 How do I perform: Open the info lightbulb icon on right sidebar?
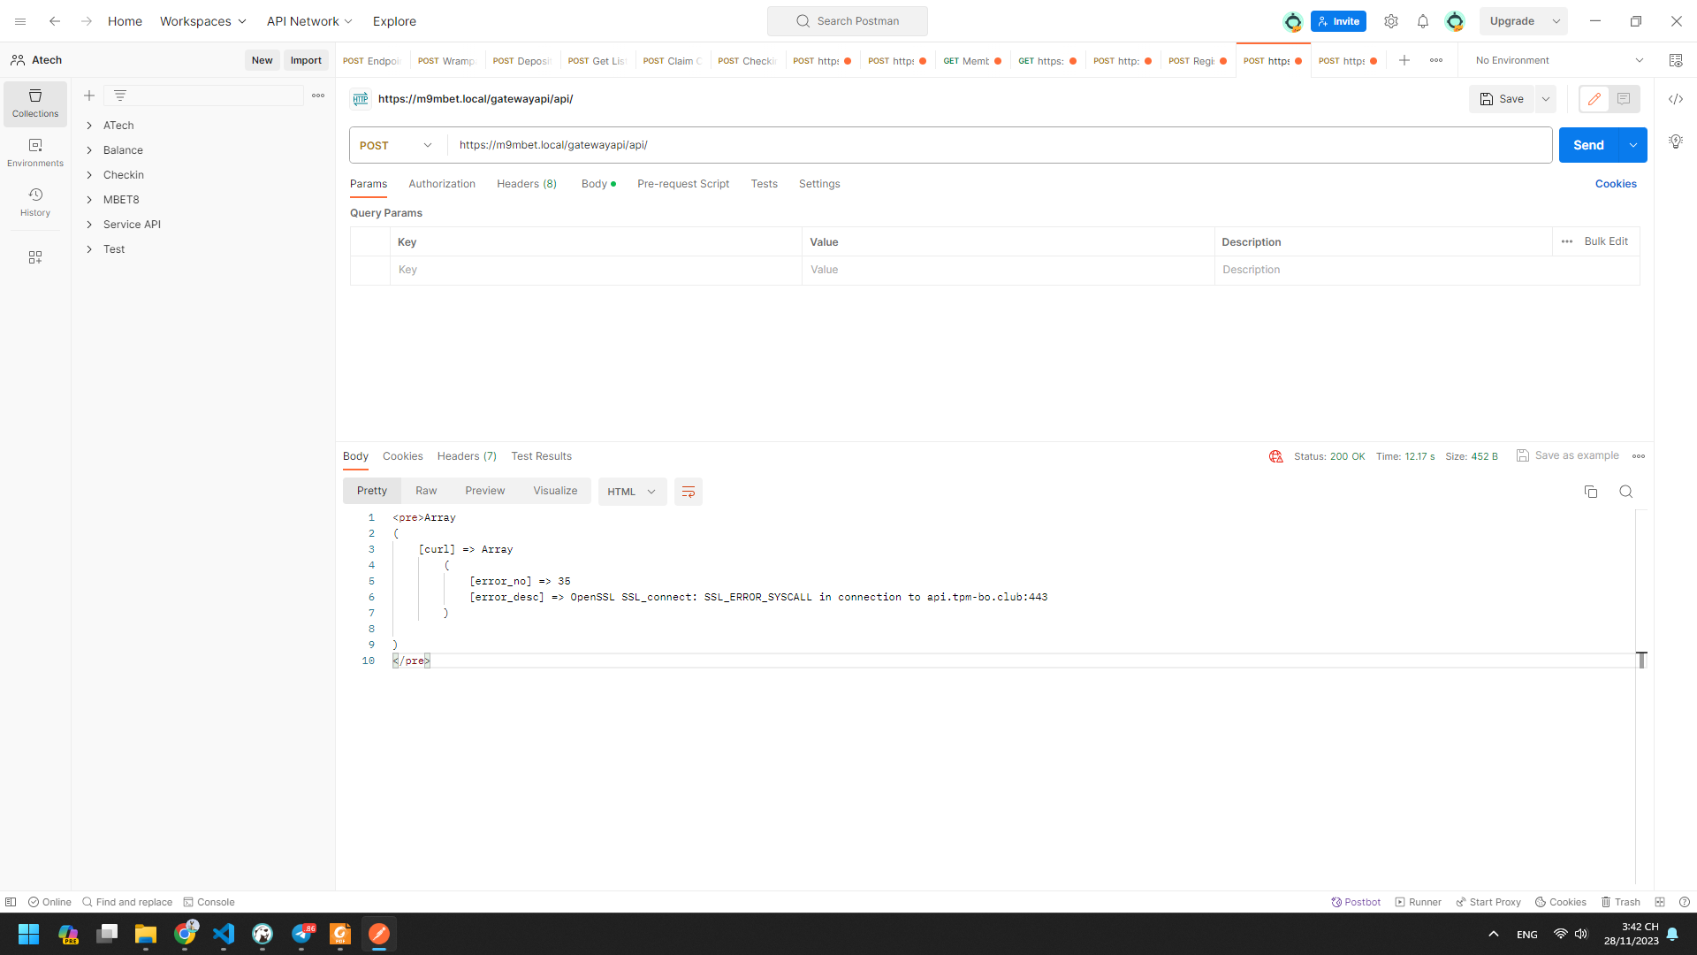click(x=1676, y=141)
